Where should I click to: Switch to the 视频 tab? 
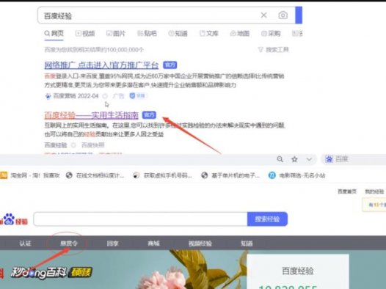tap(85, 34)
